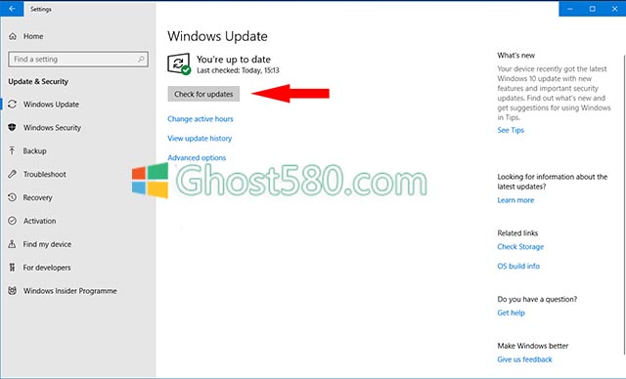Click the Windows Security shield icon

coord(13,128)
